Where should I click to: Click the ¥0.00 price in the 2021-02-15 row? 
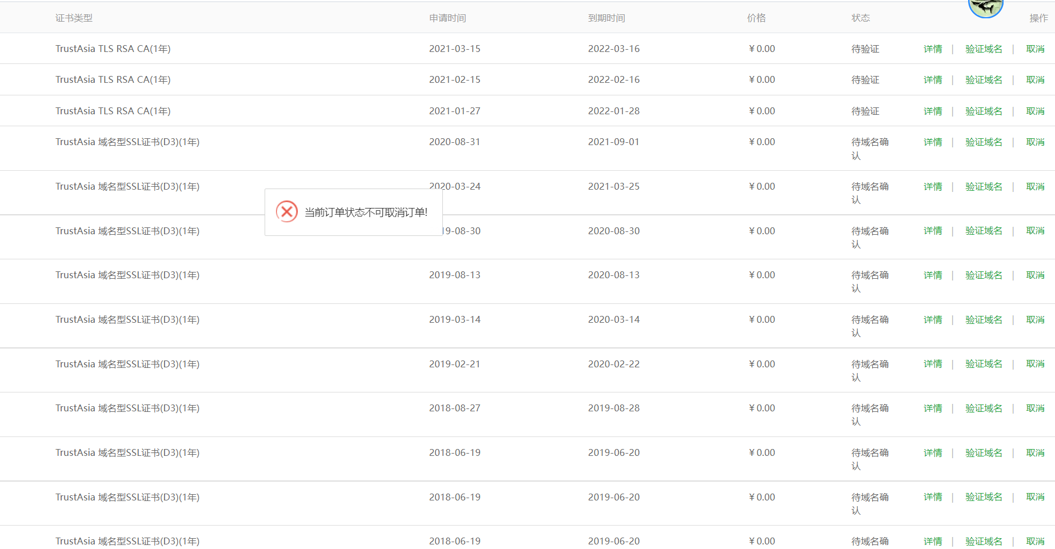click(x=762, y=80)
